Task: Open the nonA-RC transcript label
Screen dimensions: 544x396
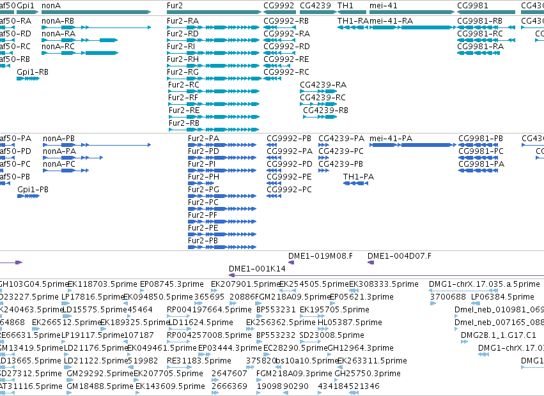Action: coord(58,47)
